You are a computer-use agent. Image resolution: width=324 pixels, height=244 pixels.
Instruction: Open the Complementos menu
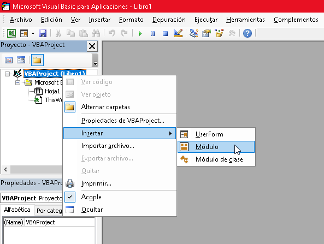pos(296,20)
